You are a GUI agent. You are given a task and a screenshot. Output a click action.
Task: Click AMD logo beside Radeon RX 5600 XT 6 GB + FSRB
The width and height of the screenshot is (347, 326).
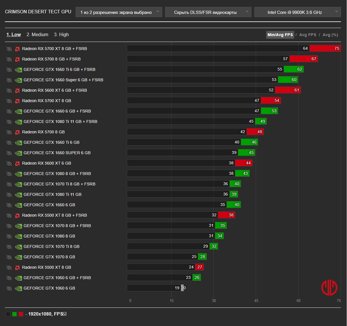[x=17, y=91]
